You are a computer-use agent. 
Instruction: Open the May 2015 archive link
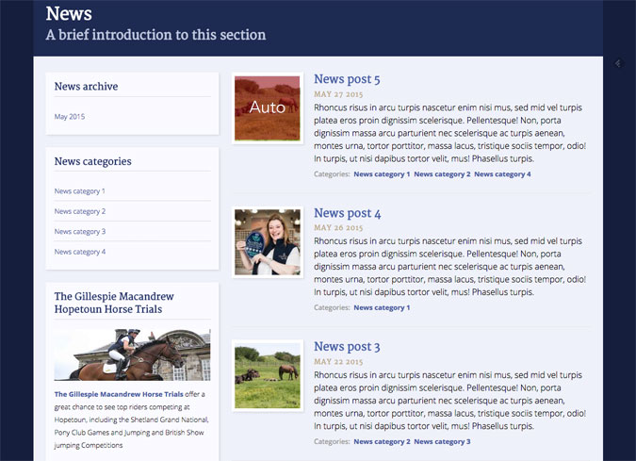(x=70, y=117)
